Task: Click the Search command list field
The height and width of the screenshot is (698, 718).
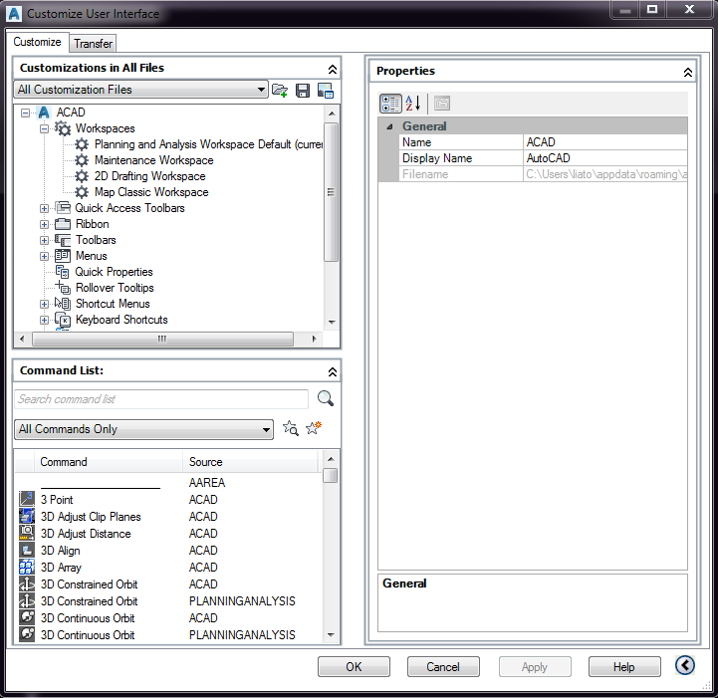Action: point(161,399)
